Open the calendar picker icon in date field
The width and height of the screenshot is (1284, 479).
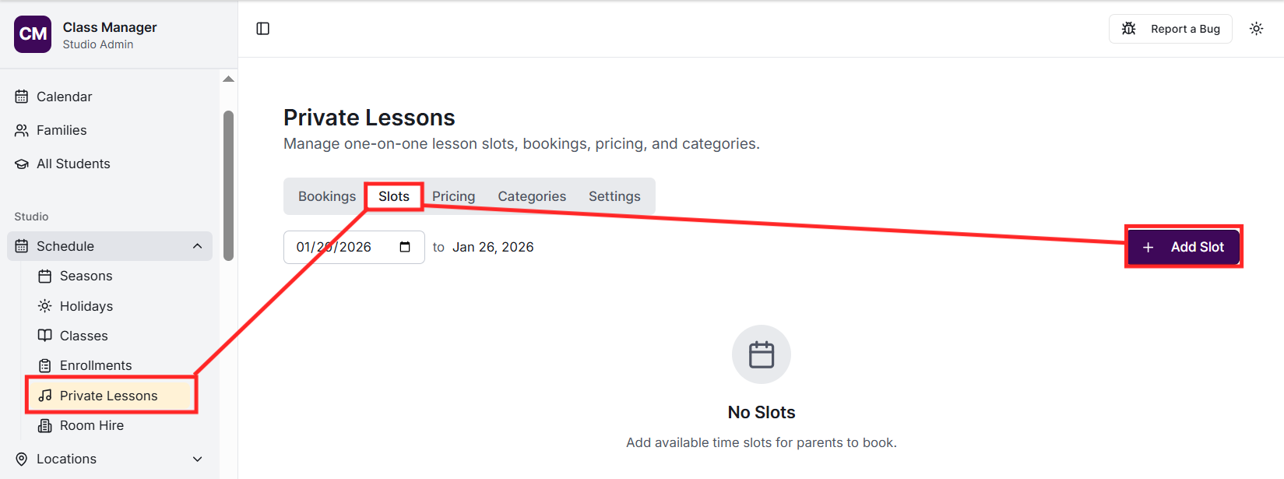pyautogui.click(x=405, y=247)
